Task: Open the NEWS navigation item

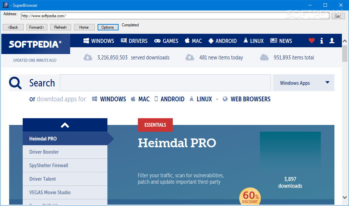Action: point(281,41)
